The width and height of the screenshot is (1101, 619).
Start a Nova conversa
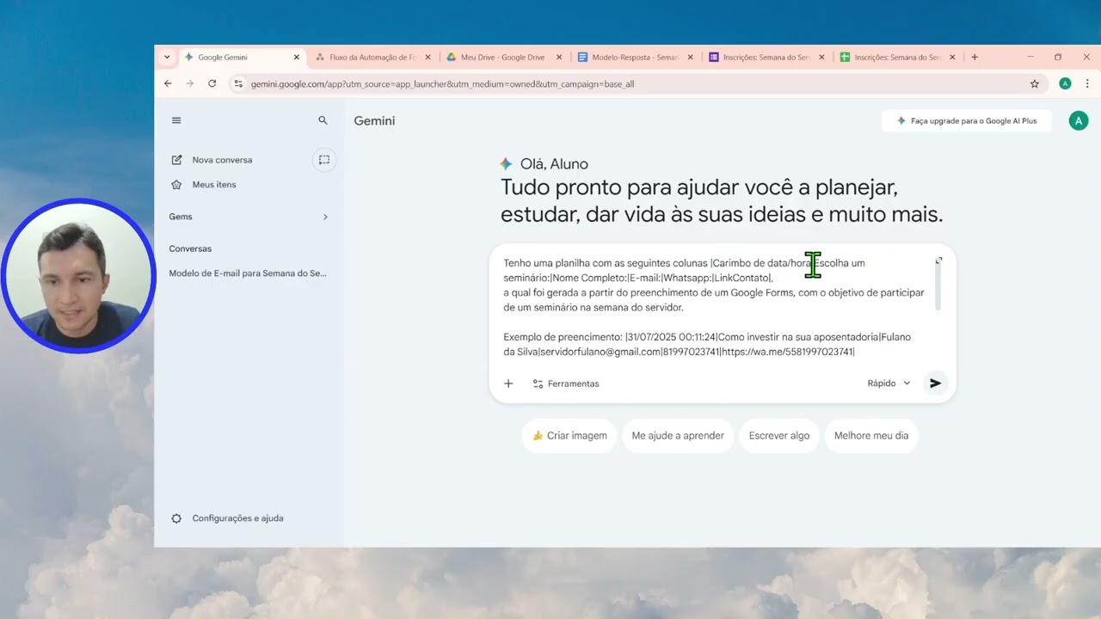[x=222, y=160]
